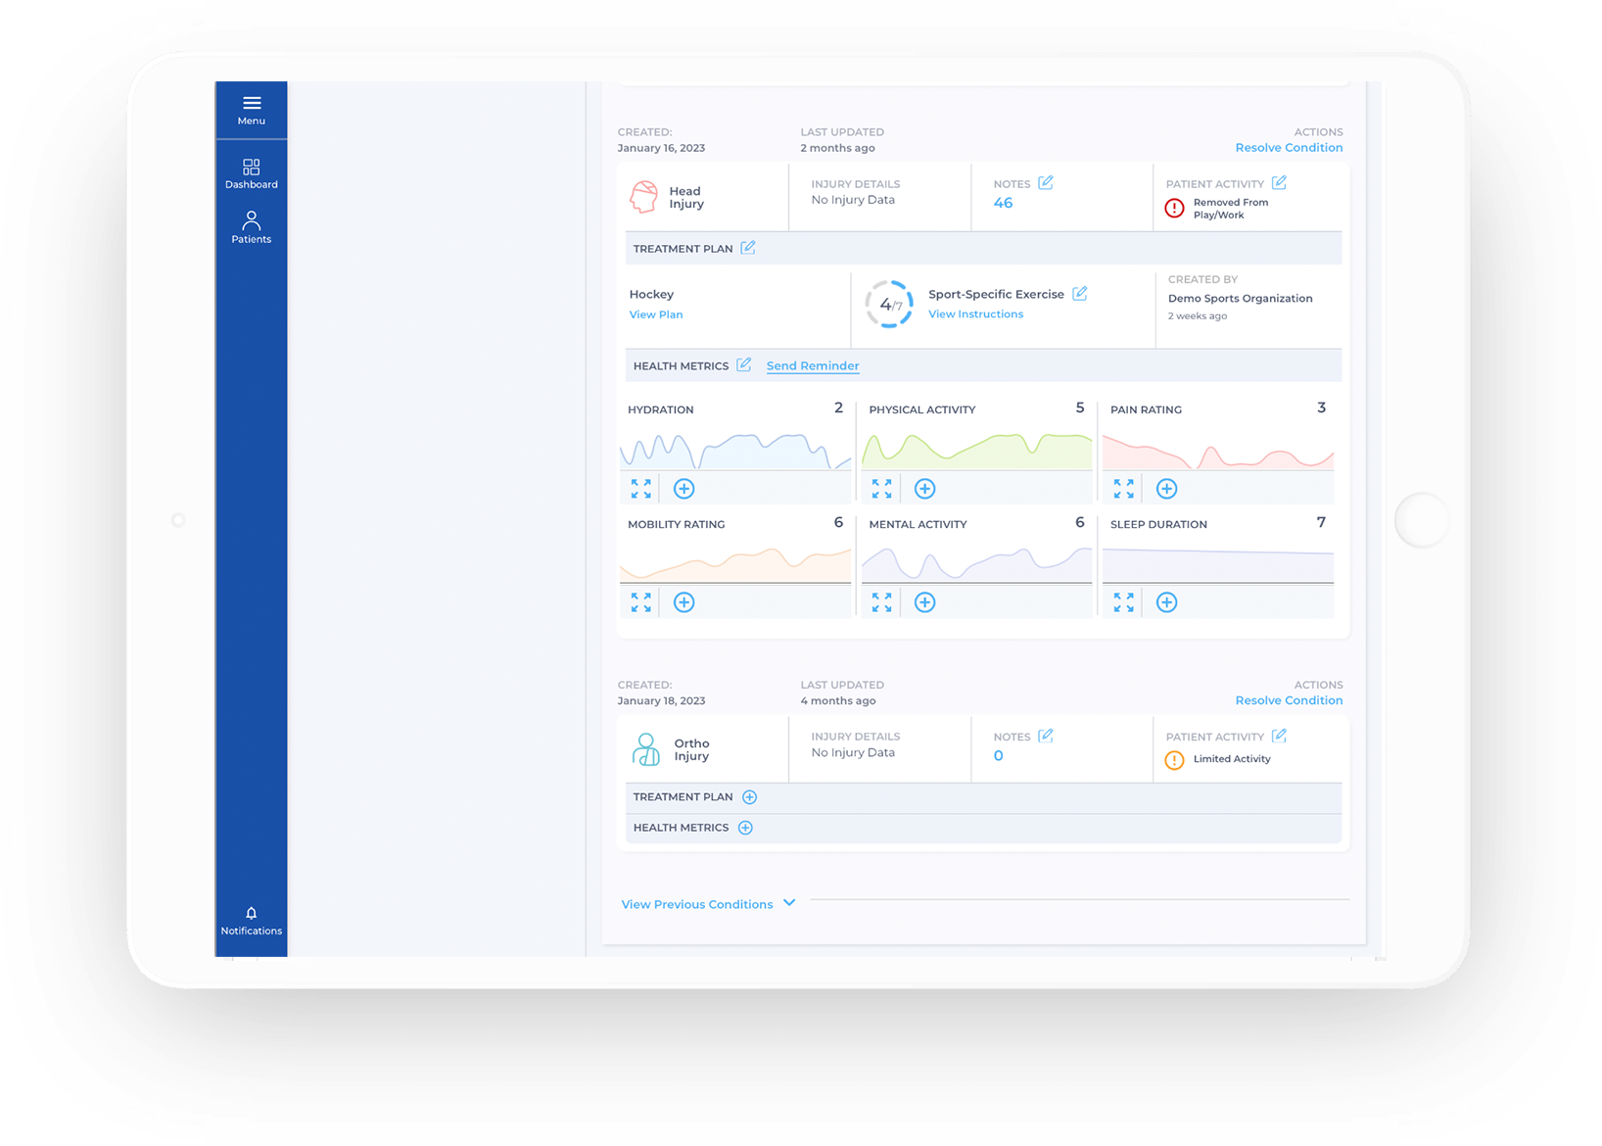Add health metrics to the Ortho Injury

(x=746, y=828)
